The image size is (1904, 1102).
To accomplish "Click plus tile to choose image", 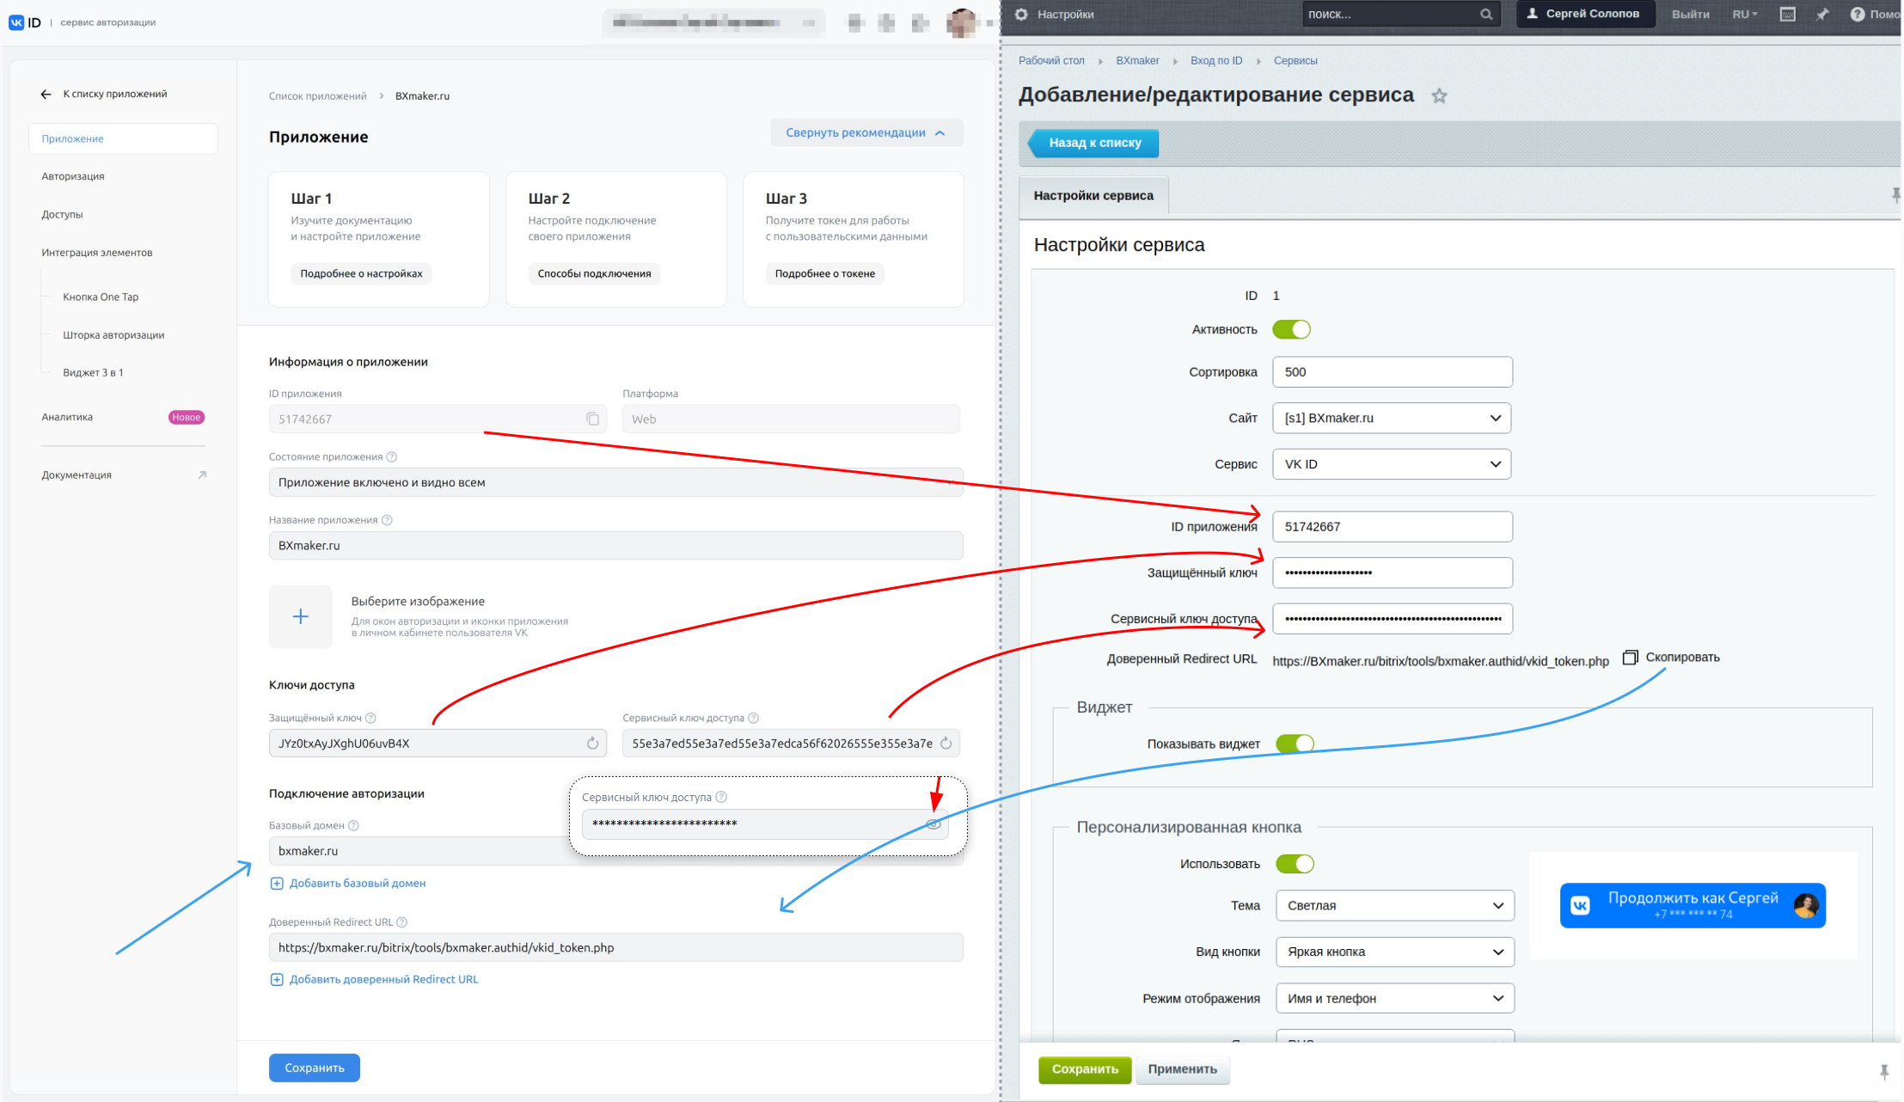I will point(300,616).
